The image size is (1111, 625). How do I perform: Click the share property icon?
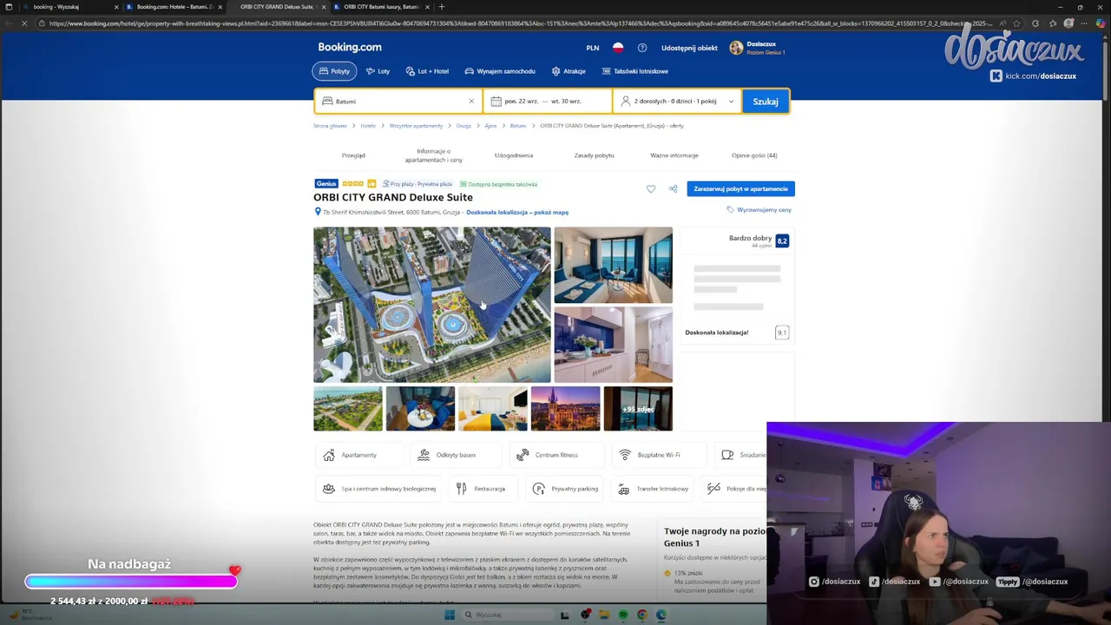(x=673, y=188)
